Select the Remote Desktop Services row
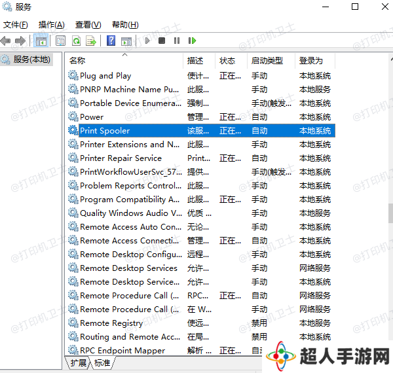The height and width of the screenshot is (373, 393). point(201,268)
